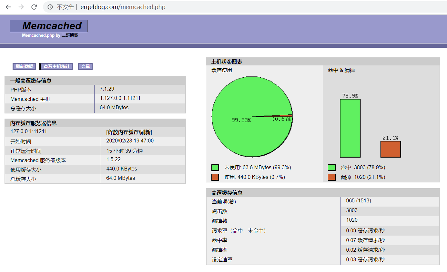Screen dimensions: 447x272
Task: Click orange swatch beside 漏掉: 1020
Action: (x=332, y=177)
